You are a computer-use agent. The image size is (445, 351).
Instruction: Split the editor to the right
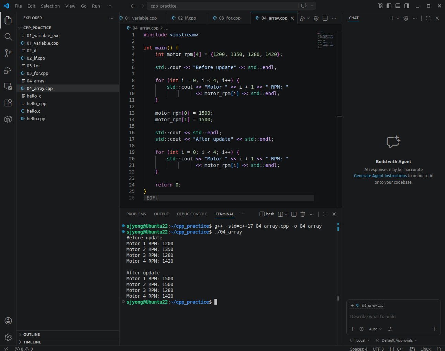coord(325,18)
